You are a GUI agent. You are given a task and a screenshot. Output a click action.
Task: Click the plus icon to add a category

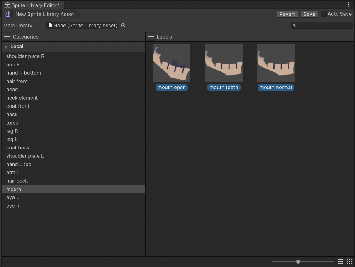(x=7, y=37)
